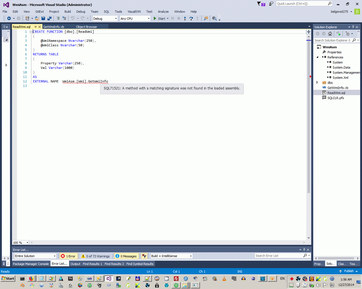Click the Search Solution Explorer field
The width and height of the screenshot is (362, 289).
[333, 40]
